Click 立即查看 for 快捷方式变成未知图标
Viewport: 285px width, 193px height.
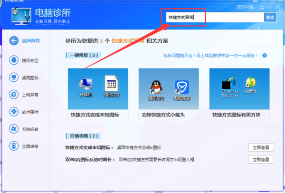click(x=261, y=147)
